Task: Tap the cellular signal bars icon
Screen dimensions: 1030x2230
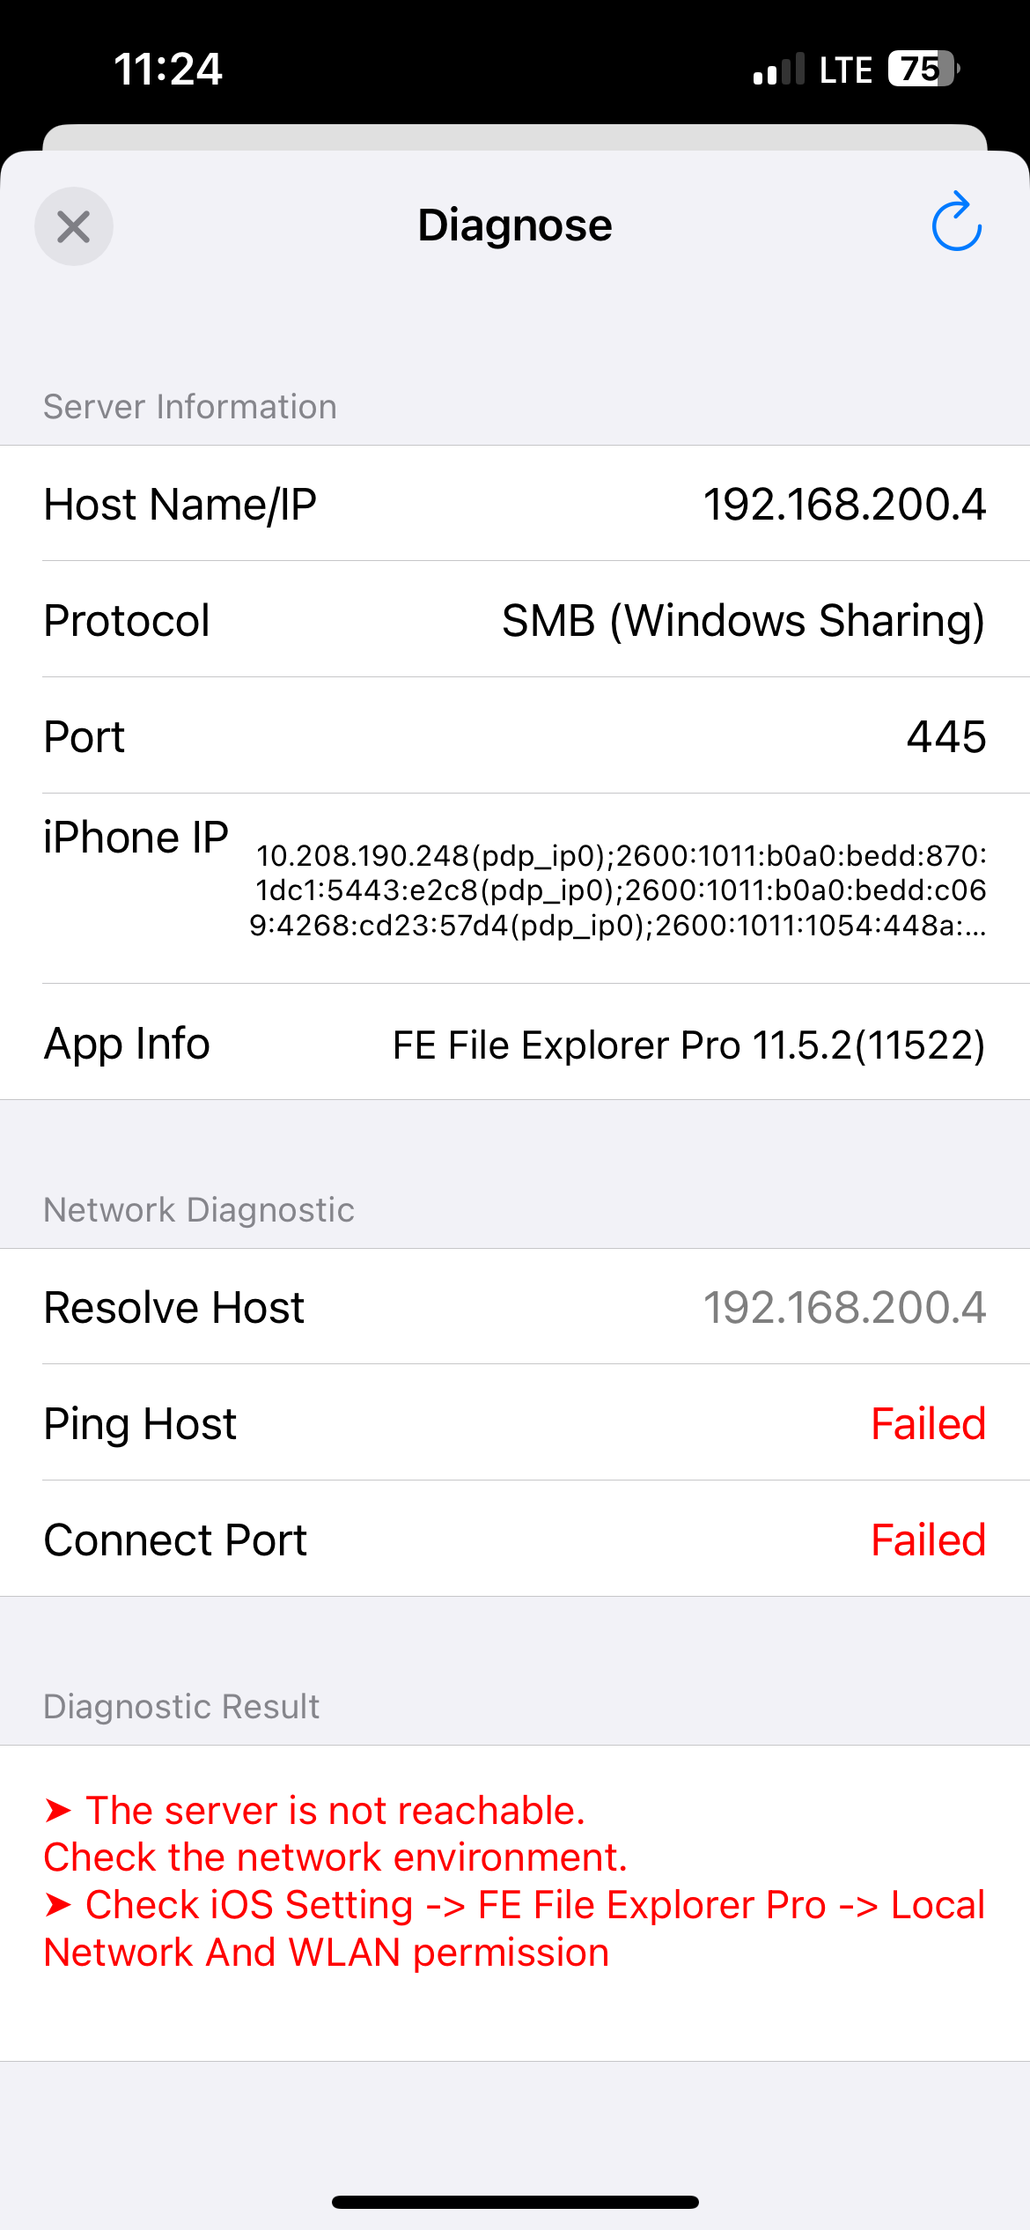Action: pos(779,69)
